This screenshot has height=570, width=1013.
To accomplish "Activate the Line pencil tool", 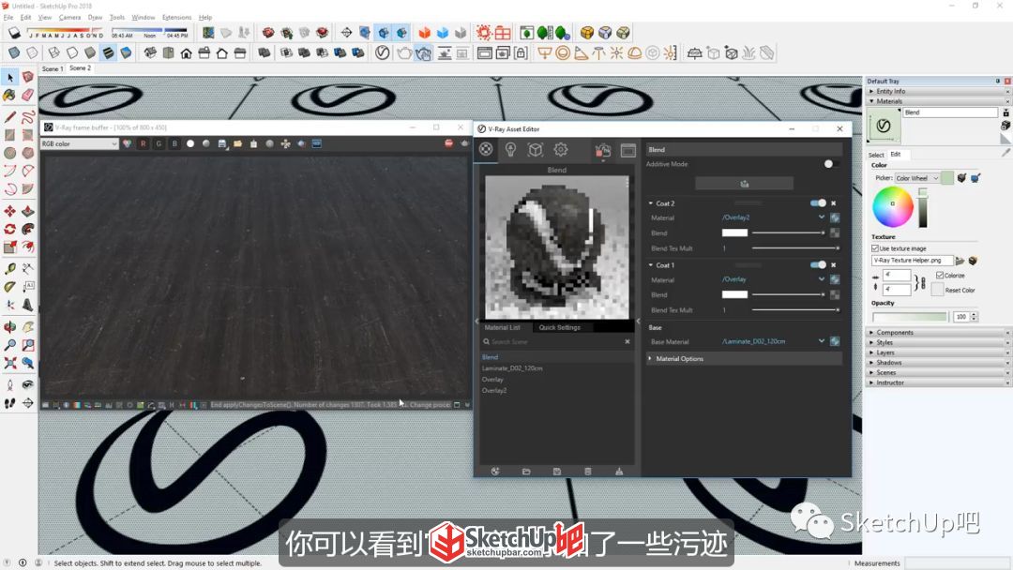I will tap(9, 117).
